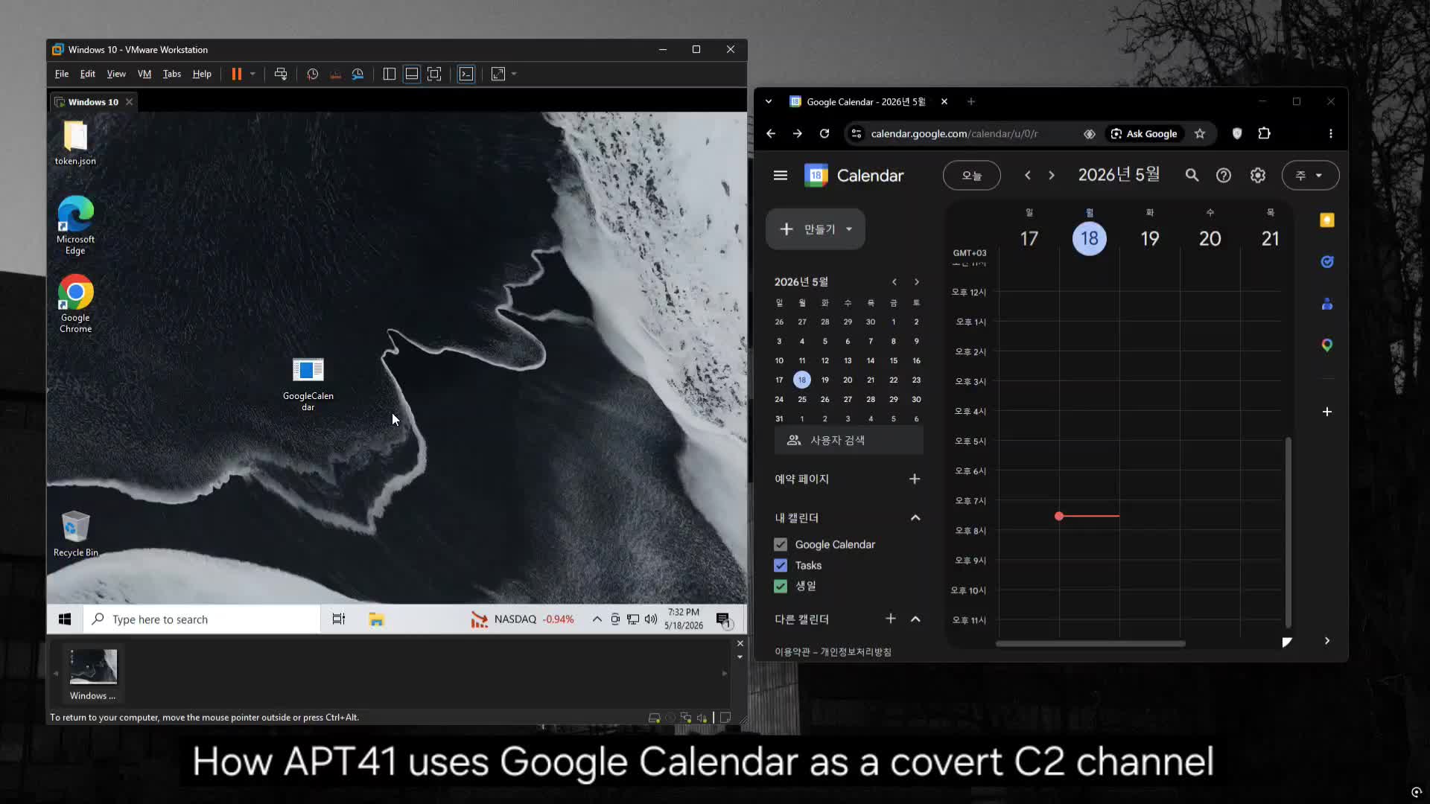The height and width of the screenshot is (804, 1430).
Task: Open File Explorer from VM taskbar
Action: (376, 619)
